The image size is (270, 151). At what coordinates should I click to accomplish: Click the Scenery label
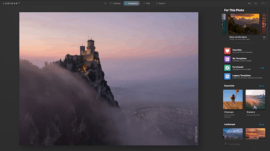(251, 112)
